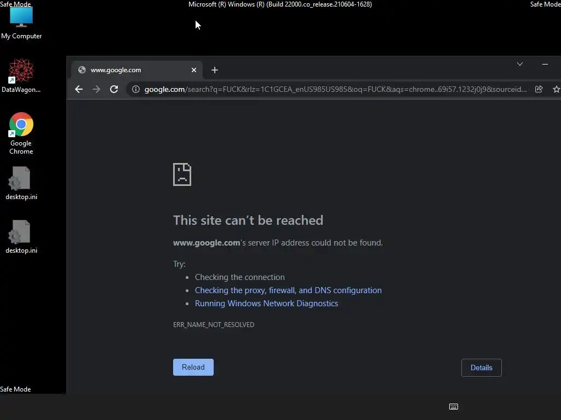Click the Details button
This screenshot has height=420, width=561.
pos(481,367)
